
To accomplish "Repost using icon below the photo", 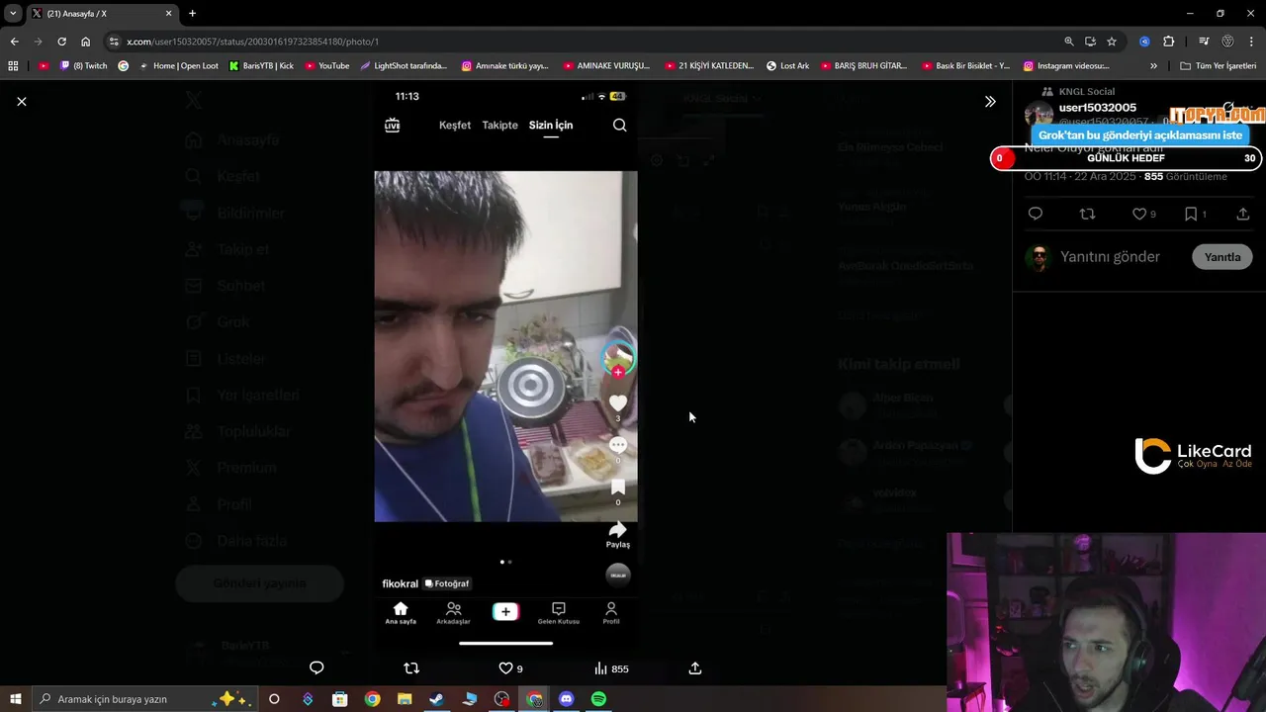I will [411, 668].
